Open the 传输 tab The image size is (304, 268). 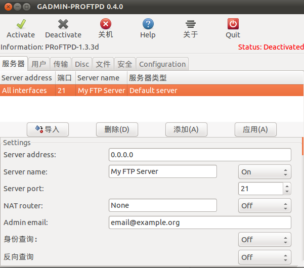[61, 64]
